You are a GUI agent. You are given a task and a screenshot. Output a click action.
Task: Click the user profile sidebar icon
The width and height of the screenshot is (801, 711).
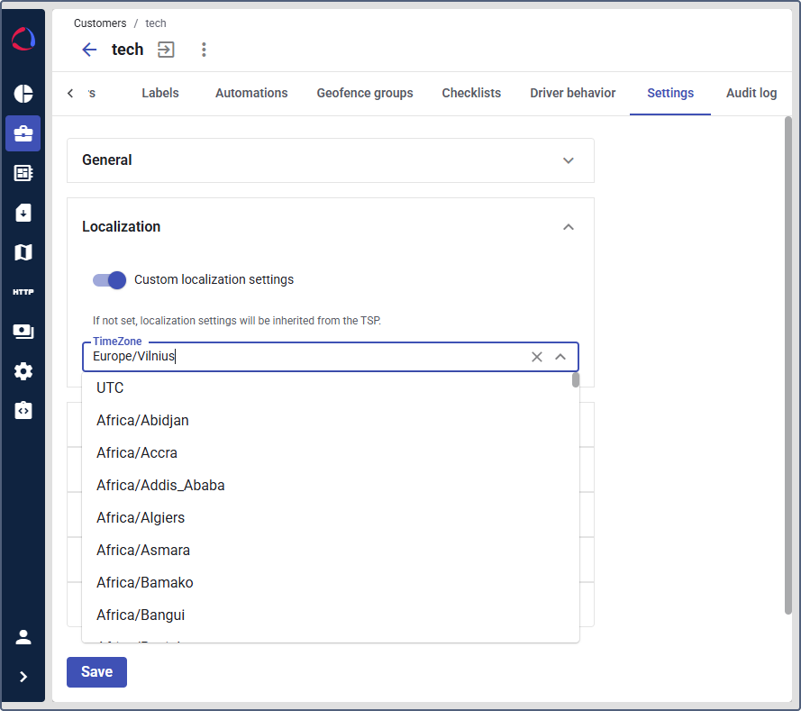coord(23,637)
